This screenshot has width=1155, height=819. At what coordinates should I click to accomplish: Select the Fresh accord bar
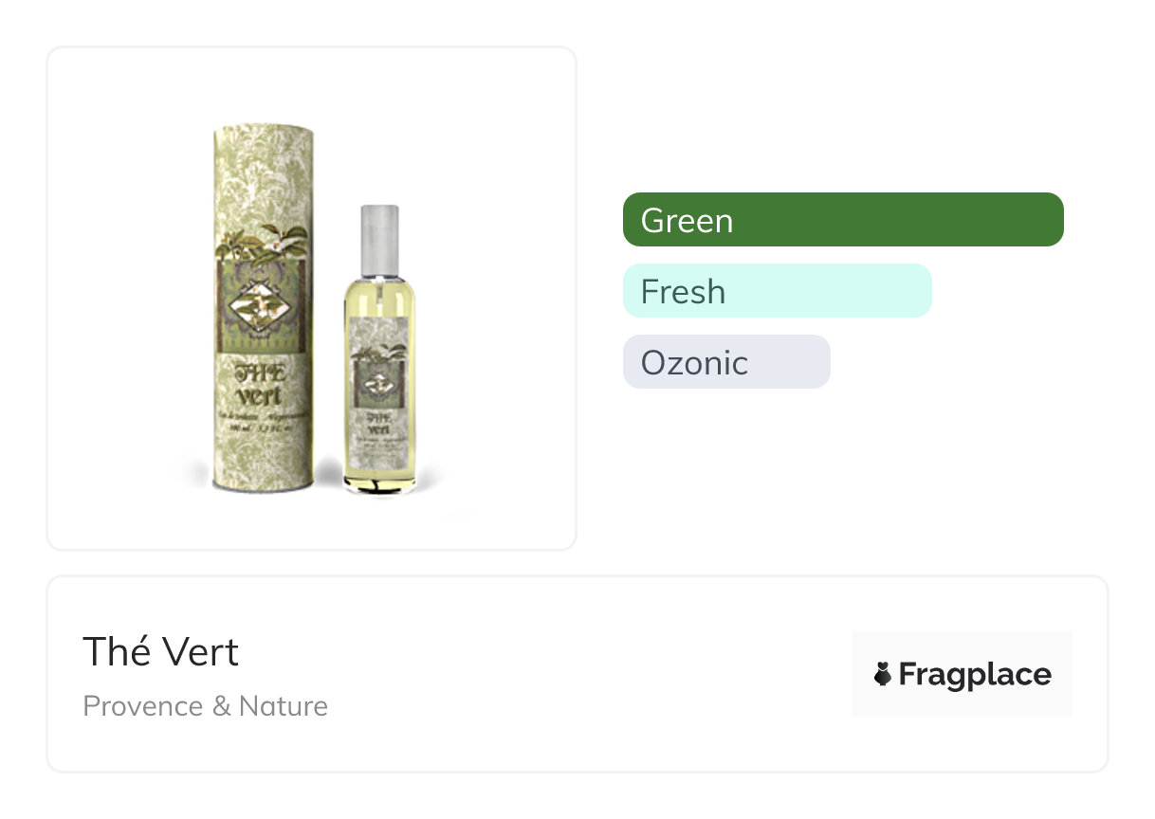coord(778,291)
